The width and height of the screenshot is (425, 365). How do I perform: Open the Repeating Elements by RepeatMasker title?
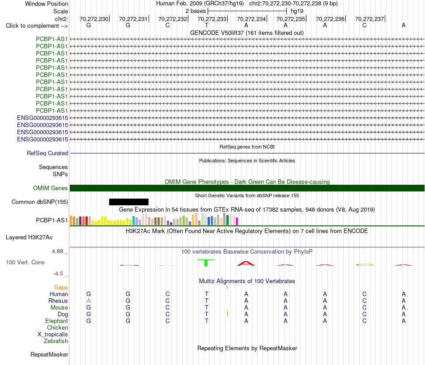coord(247,348)
